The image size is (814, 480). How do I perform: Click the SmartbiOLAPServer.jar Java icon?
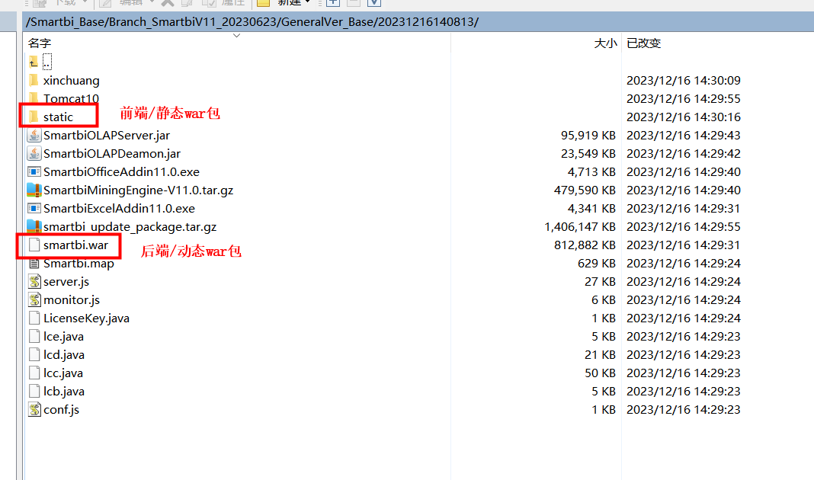34,136
